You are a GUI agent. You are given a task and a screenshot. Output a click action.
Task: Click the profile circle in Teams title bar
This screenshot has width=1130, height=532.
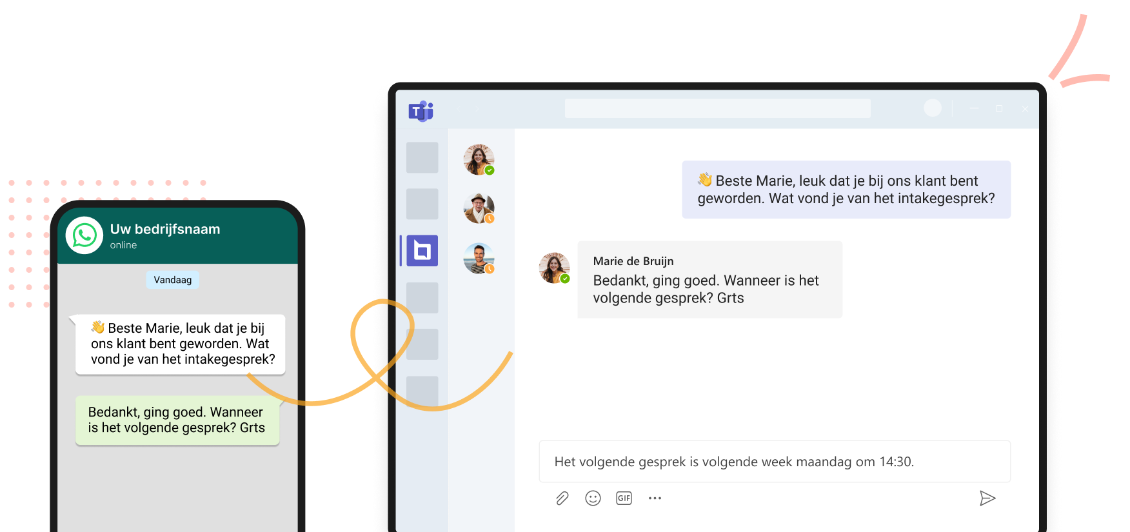point(933,108)
